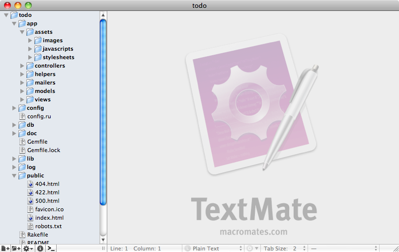Click the assets folder icon

(x=30, y=32)
